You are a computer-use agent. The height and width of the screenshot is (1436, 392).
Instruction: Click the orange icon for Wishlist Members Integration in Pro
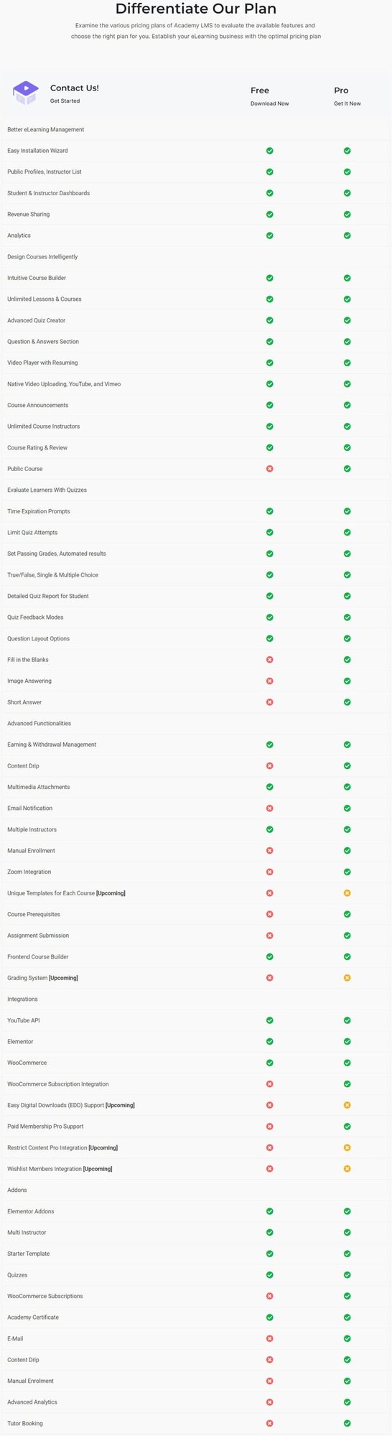(x=347, y=1169)
